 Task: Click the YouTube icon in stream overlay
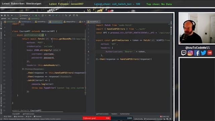tap(210, 53)
